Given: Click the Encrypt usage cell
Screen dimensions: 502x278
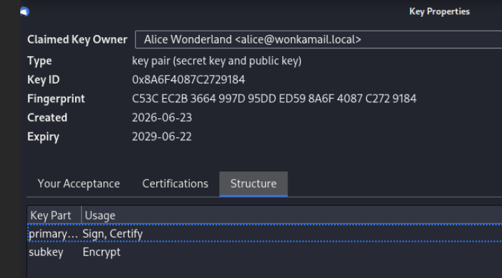Looking at the screenshot, I should point(102,252).
